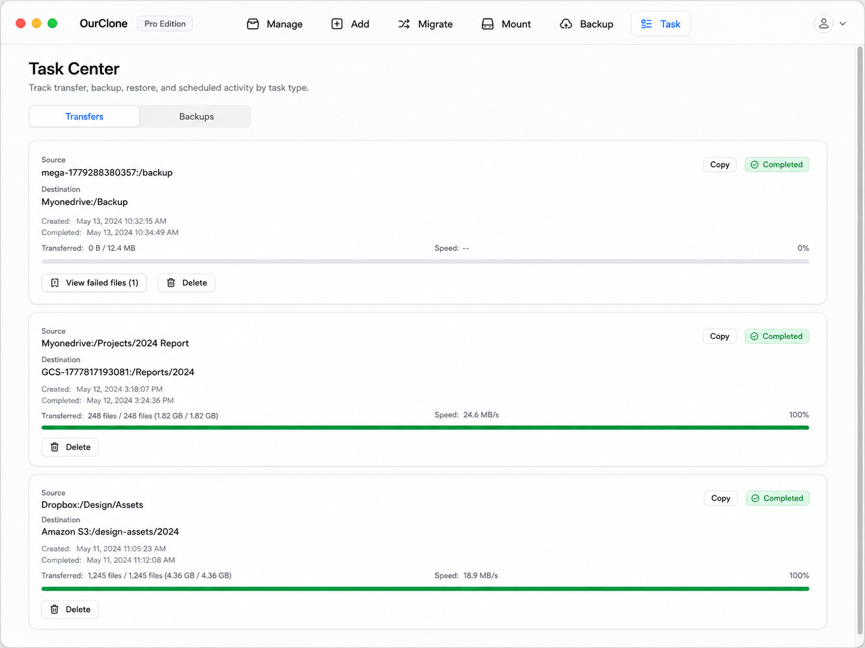The image size is (865, 648).
Task: Click source path mega-1779288380357:/backup
Action: (x=107, y=172)
